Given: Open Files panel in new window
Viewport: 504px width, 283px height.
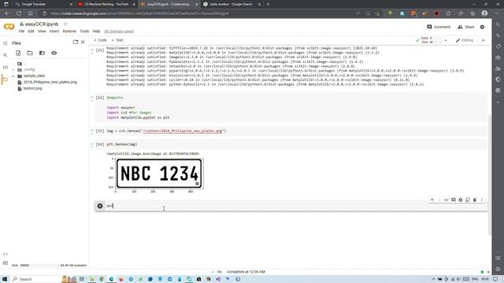Looking at the screenshot, I should click(x=76, y=42).
